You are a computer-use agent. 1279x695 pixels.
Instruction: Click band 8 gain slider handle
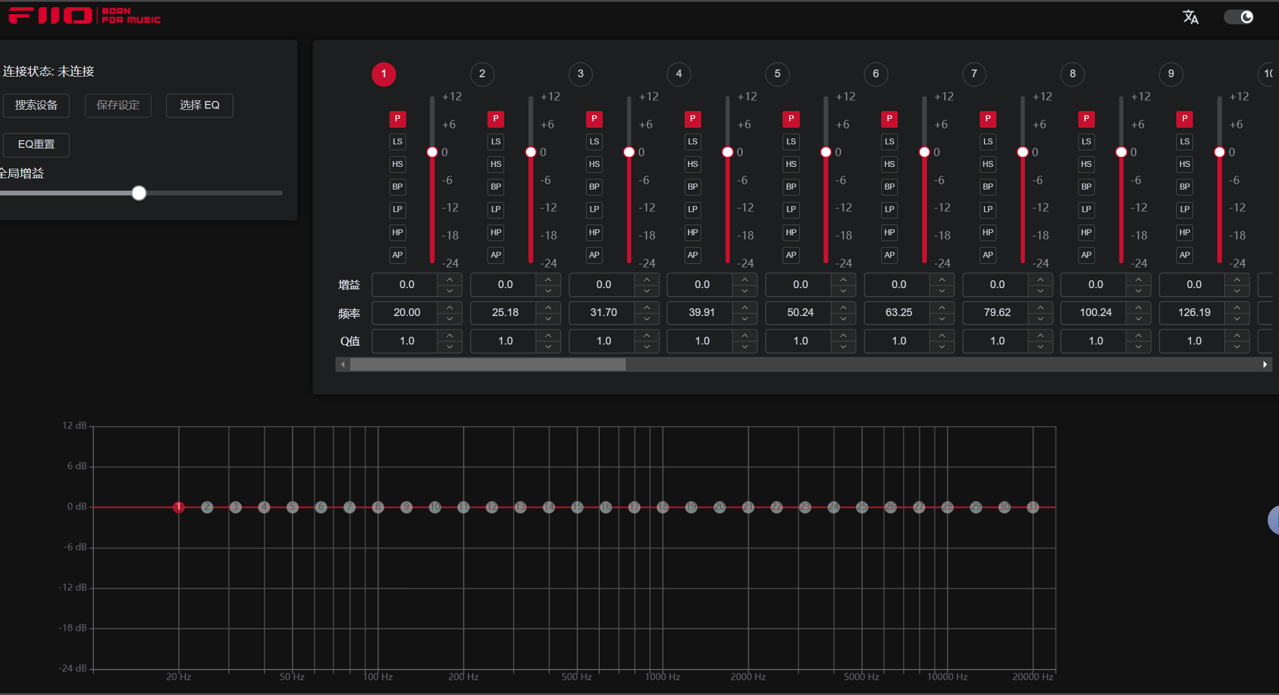[x=1121, y=152]
